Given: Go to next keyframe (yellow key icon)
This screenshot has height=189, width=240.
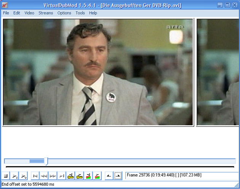Looking at the screenshot, I should click(x=80, y=176).
